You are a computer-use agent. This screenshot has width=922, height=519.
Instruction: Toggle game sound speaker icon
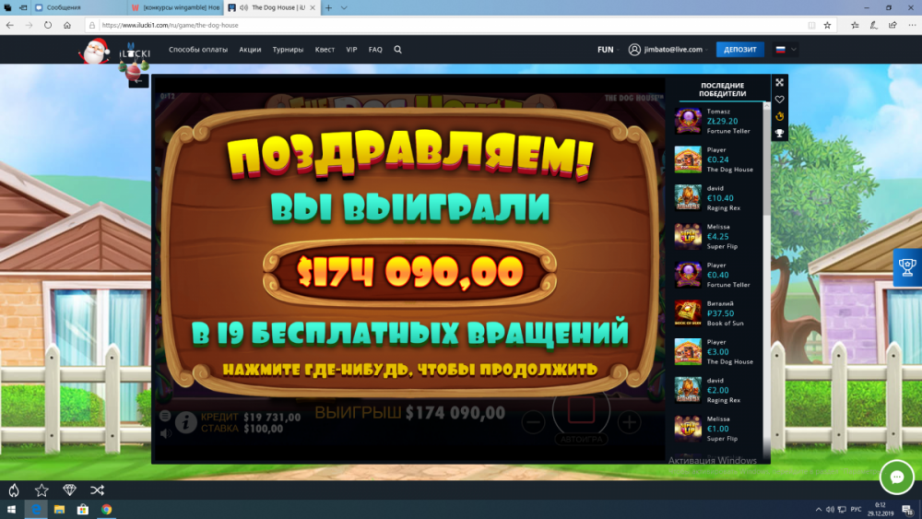click(x=166, y=434)
